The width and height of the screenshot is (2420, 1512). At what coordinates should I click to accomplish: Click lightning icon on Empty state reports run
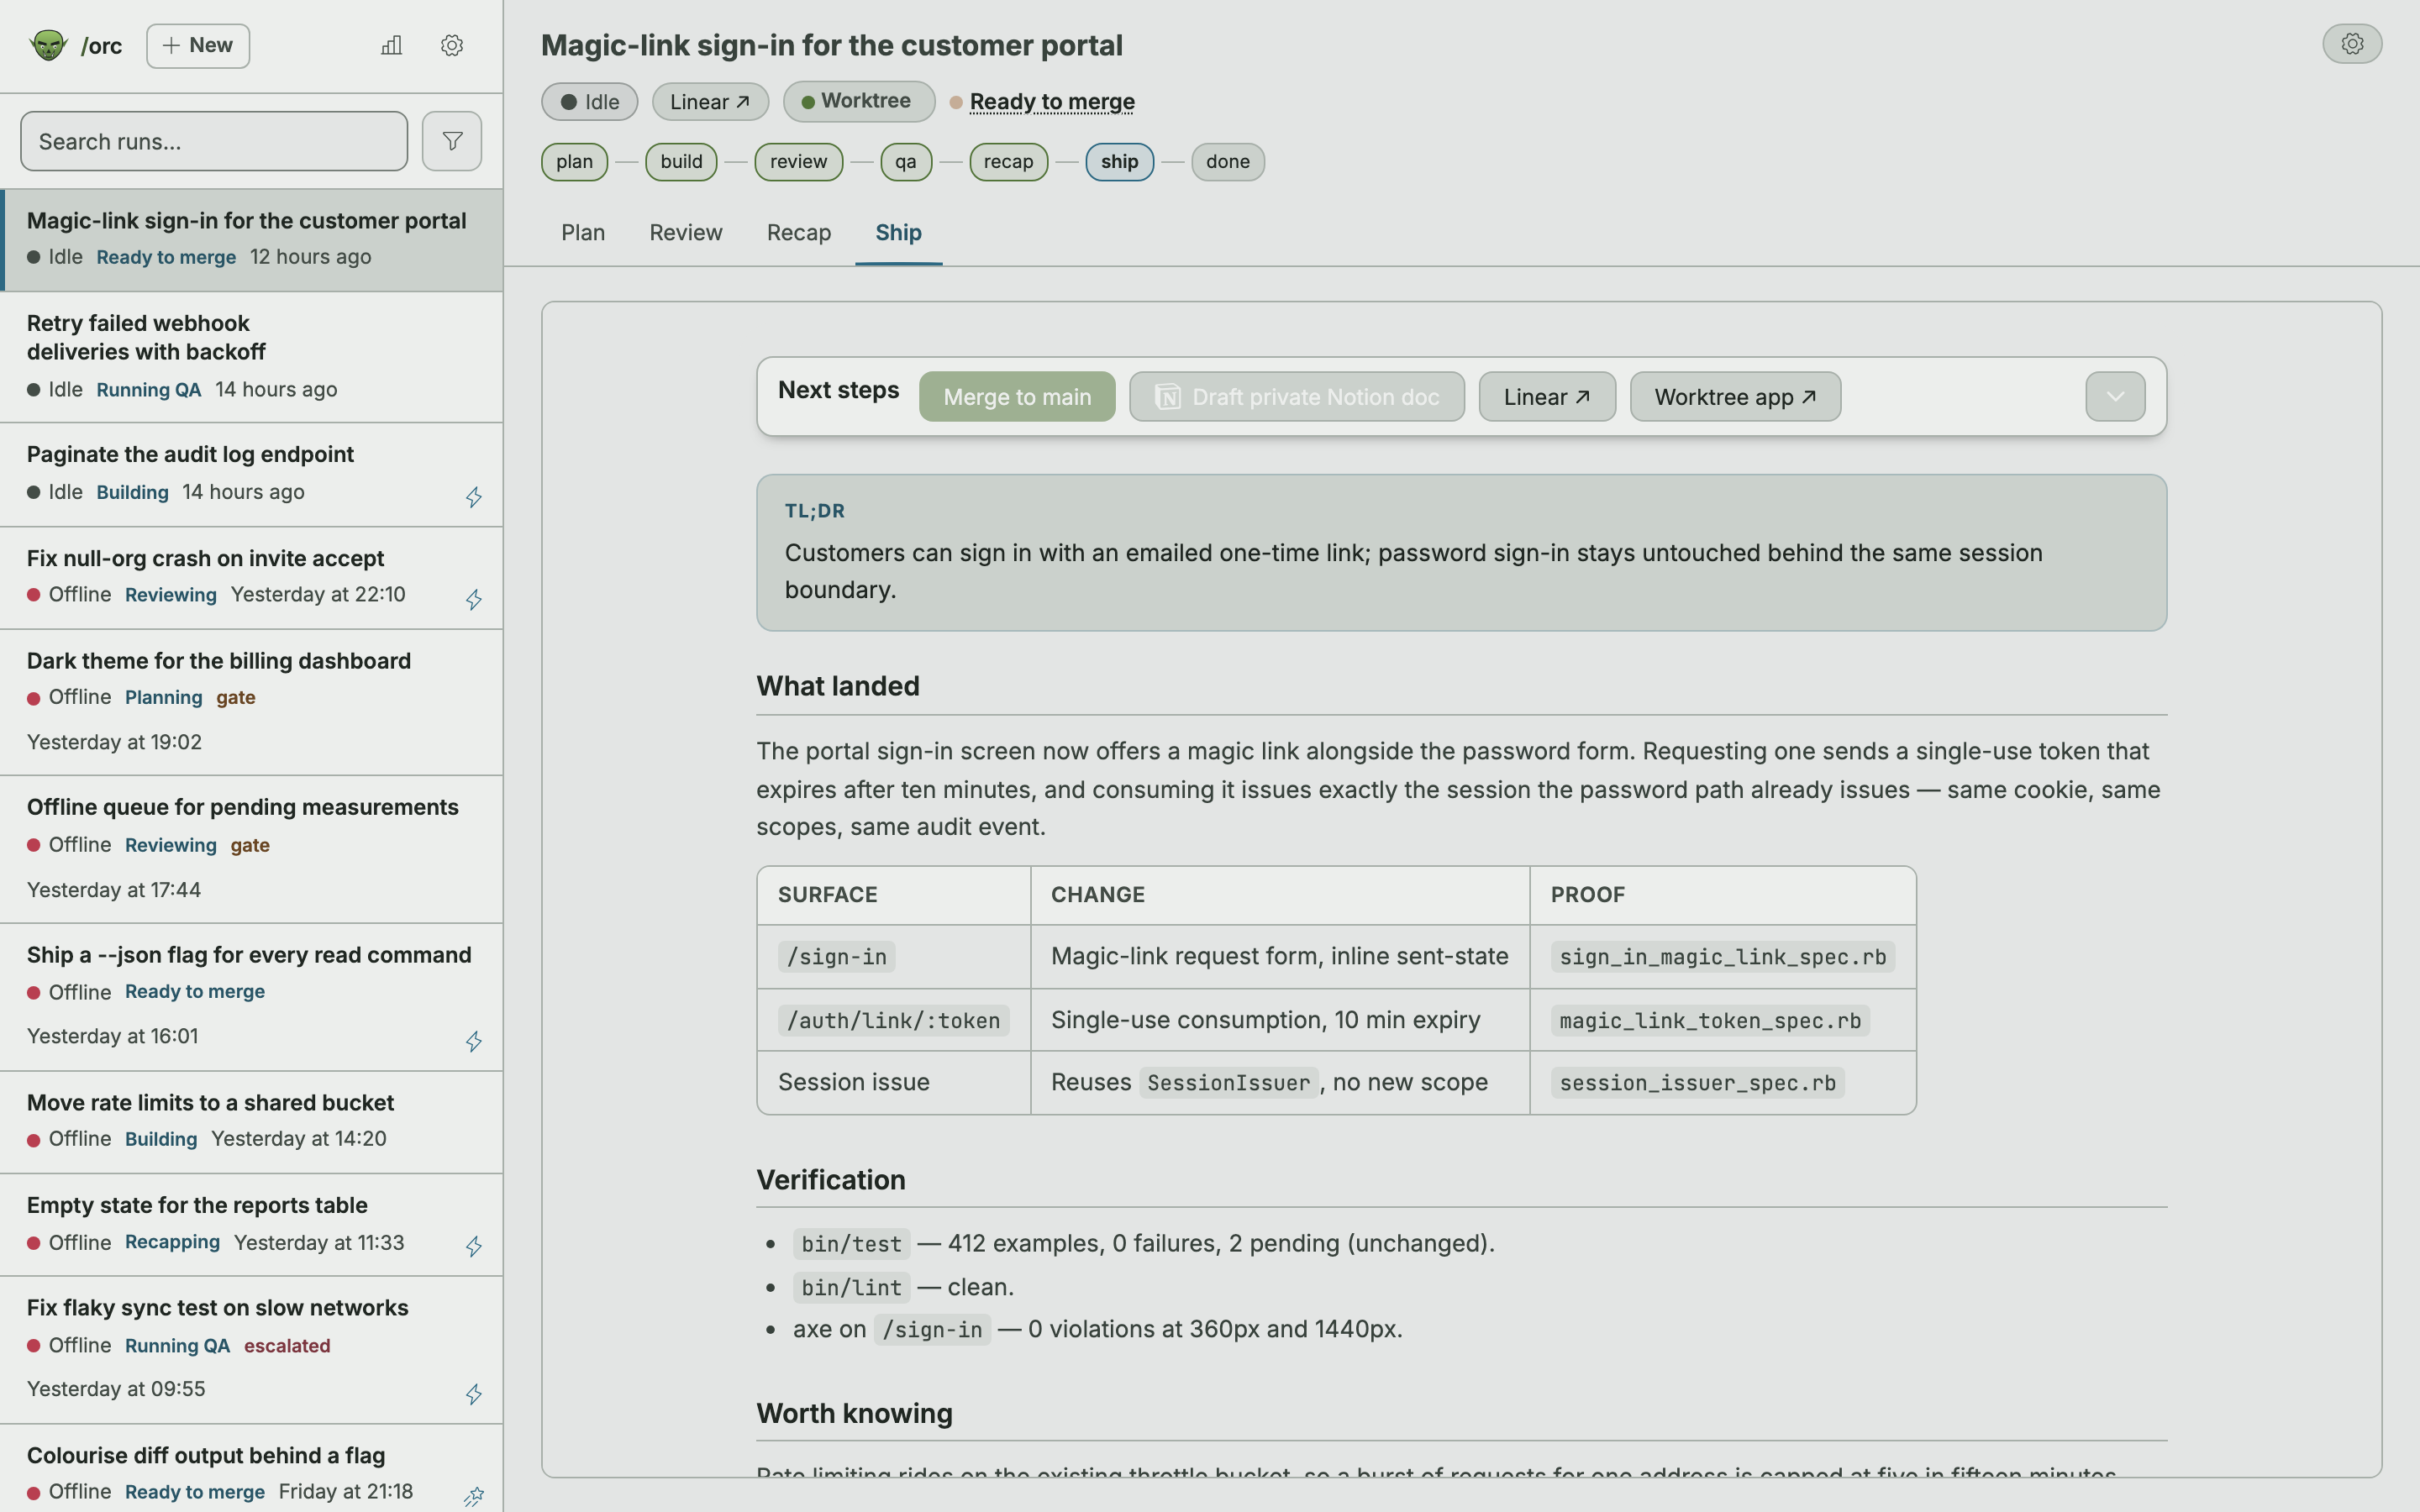[x=474, y=1246]
